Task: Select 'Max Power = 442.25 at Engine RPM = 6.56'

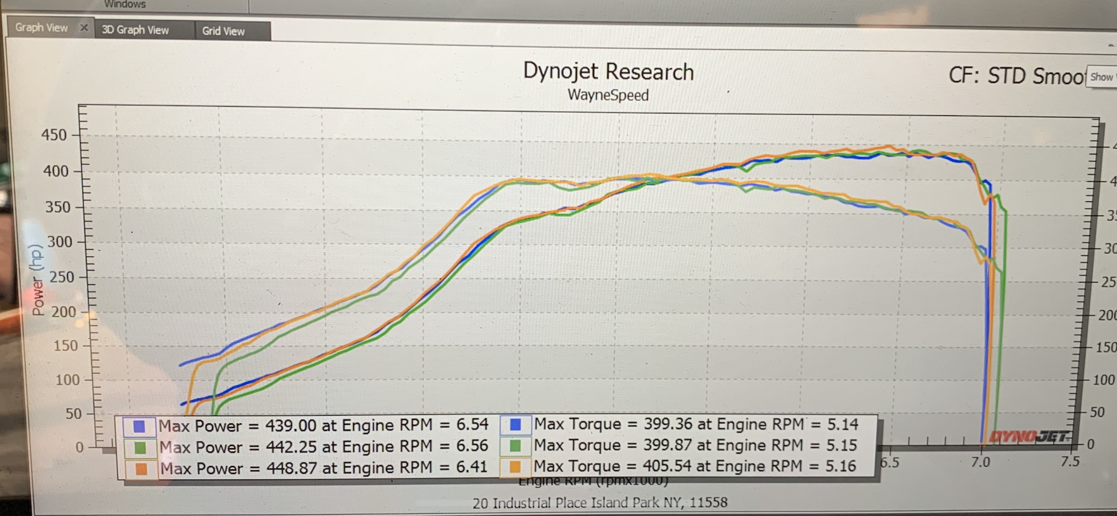Action: click(324, 447)
